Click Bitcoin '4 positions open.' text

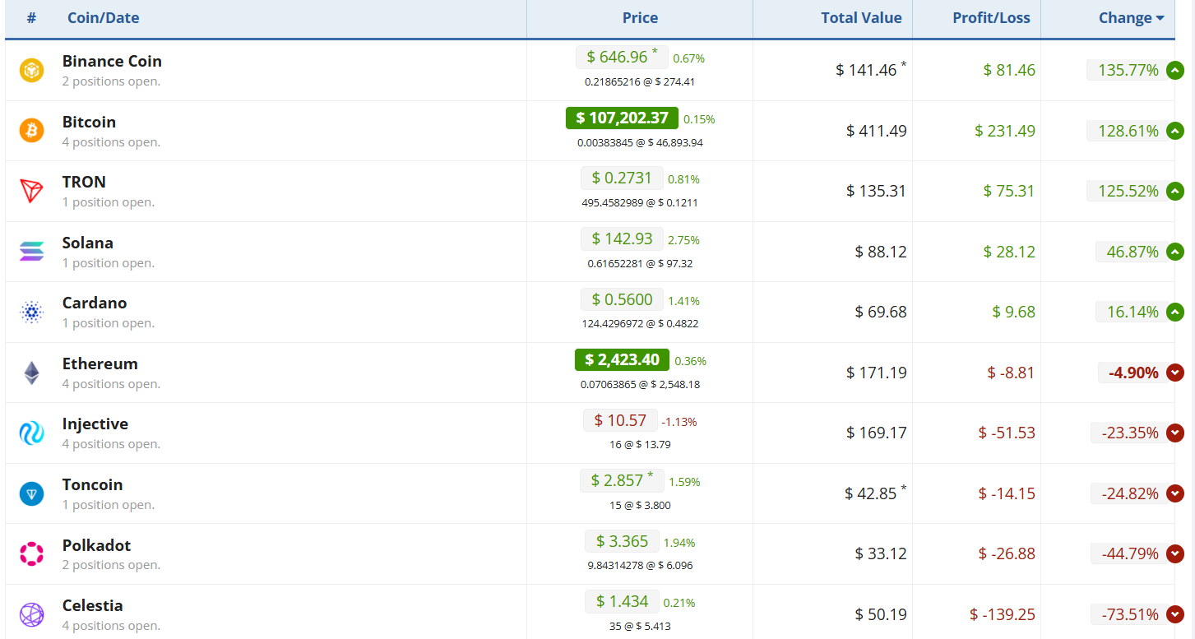pyautogui.click(x=111, y=142)
